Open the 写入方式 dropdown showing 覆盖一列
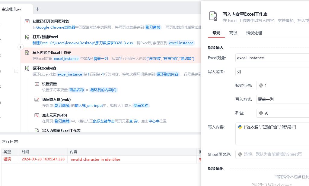This screenshot has height=186, width=309. click(282, 100)
